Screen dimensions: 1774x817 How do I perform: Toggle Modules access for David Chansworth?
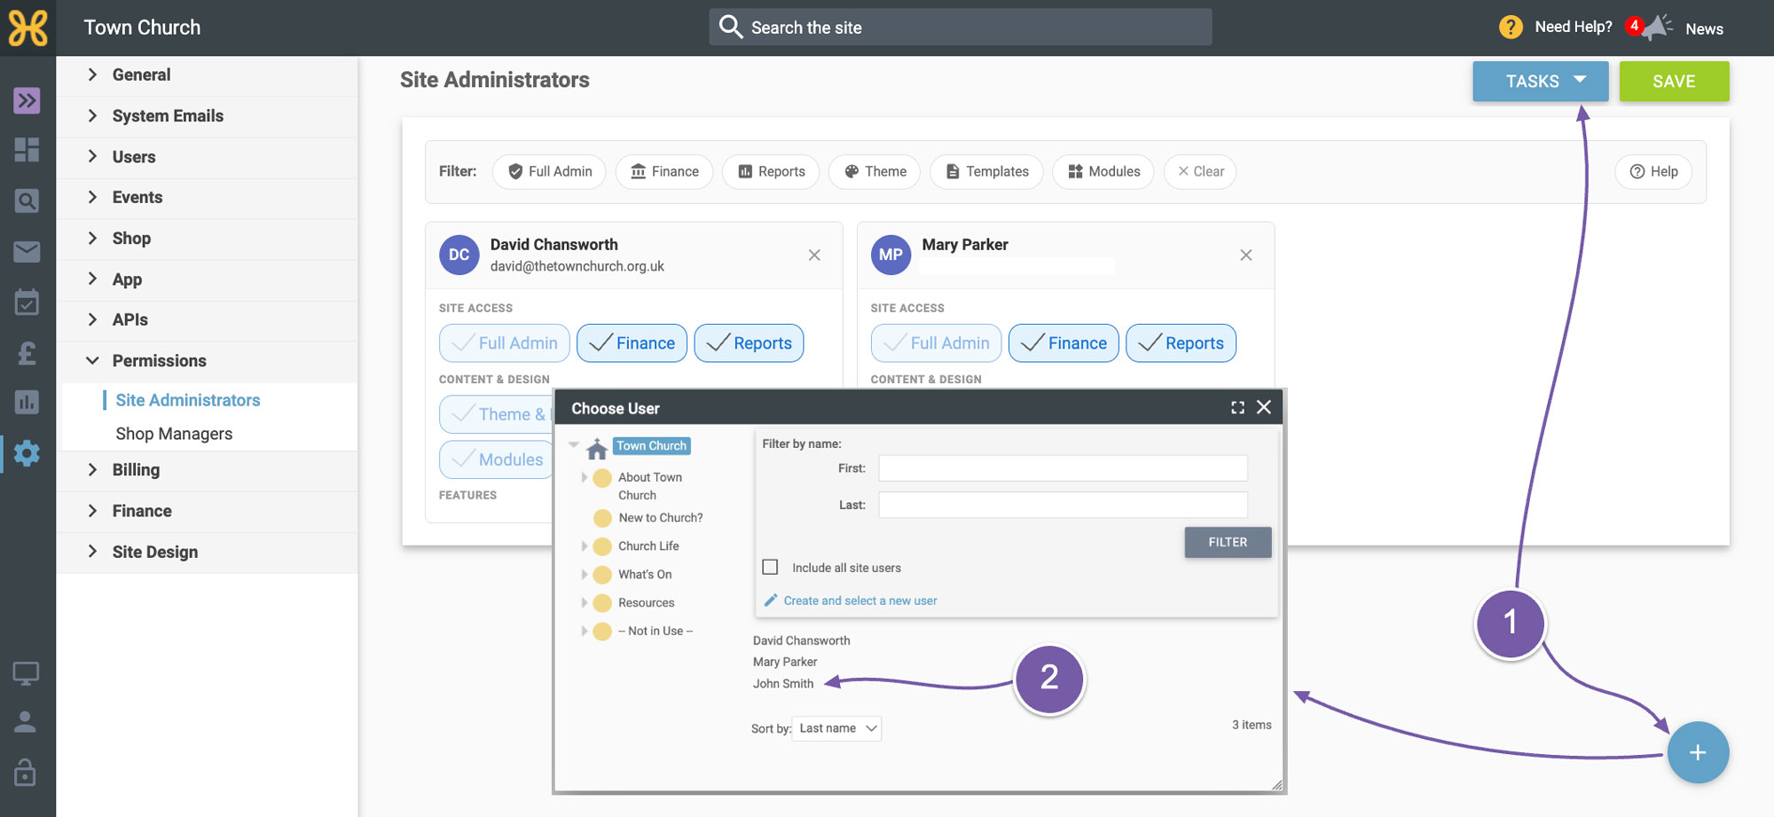click(x=496, y=460)
